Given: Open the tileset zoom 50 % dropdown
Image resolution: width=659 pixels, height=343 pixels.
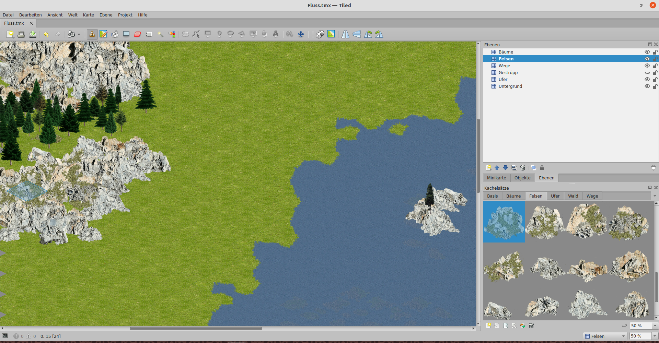Looking at the screenshot, I should [655, 326].
